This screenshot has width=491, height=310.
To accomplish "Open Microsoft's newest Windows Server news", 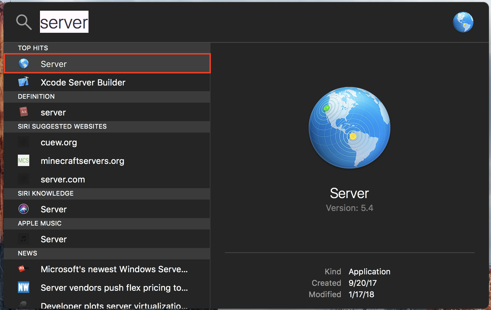I will pos(114,269).
